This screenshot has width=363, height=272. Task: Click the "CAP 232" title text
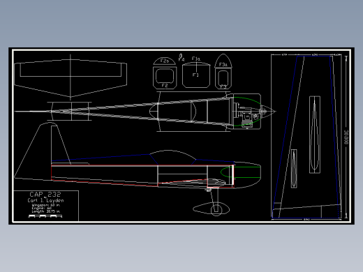coord(45,195)
